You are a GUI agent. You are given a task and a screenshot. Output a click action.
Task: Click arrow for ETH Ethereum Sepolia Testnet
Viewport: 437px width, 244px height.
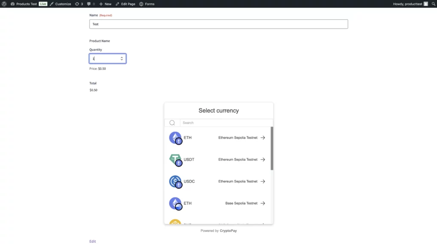(x=263, y=138)
